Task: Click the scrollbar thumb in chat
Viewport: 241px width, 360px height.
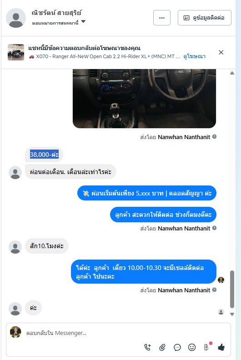Action: (x=232, y=289)
